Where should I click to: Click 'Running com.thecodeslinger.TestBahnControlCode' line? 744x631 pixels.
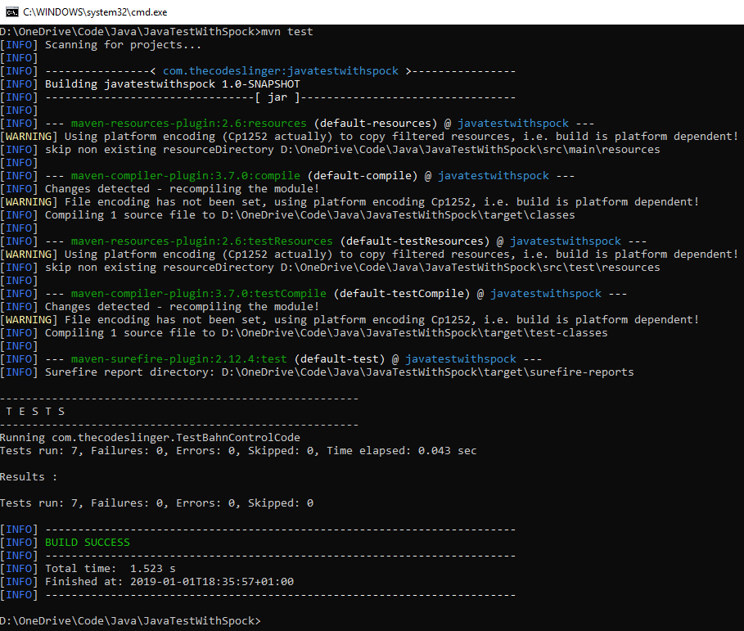150,438
